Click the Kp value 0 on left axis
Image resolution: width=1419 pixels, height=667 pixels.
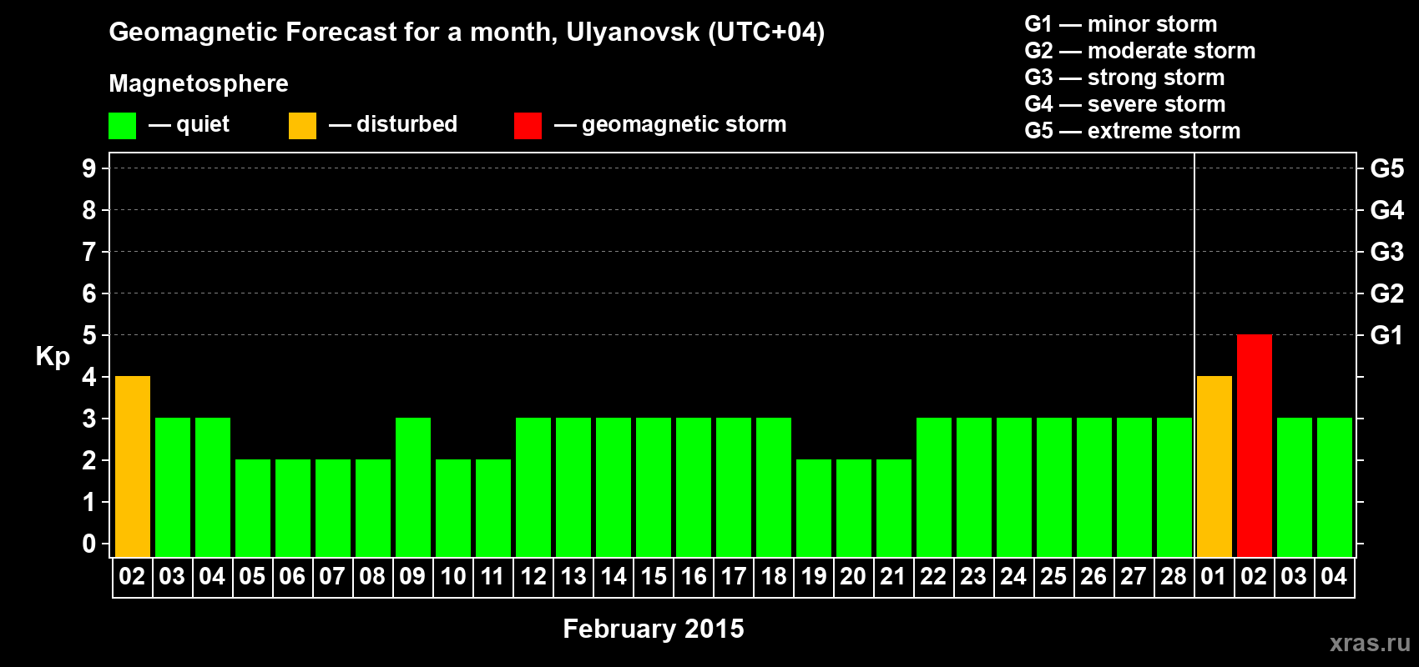click(x=89, y=544)
